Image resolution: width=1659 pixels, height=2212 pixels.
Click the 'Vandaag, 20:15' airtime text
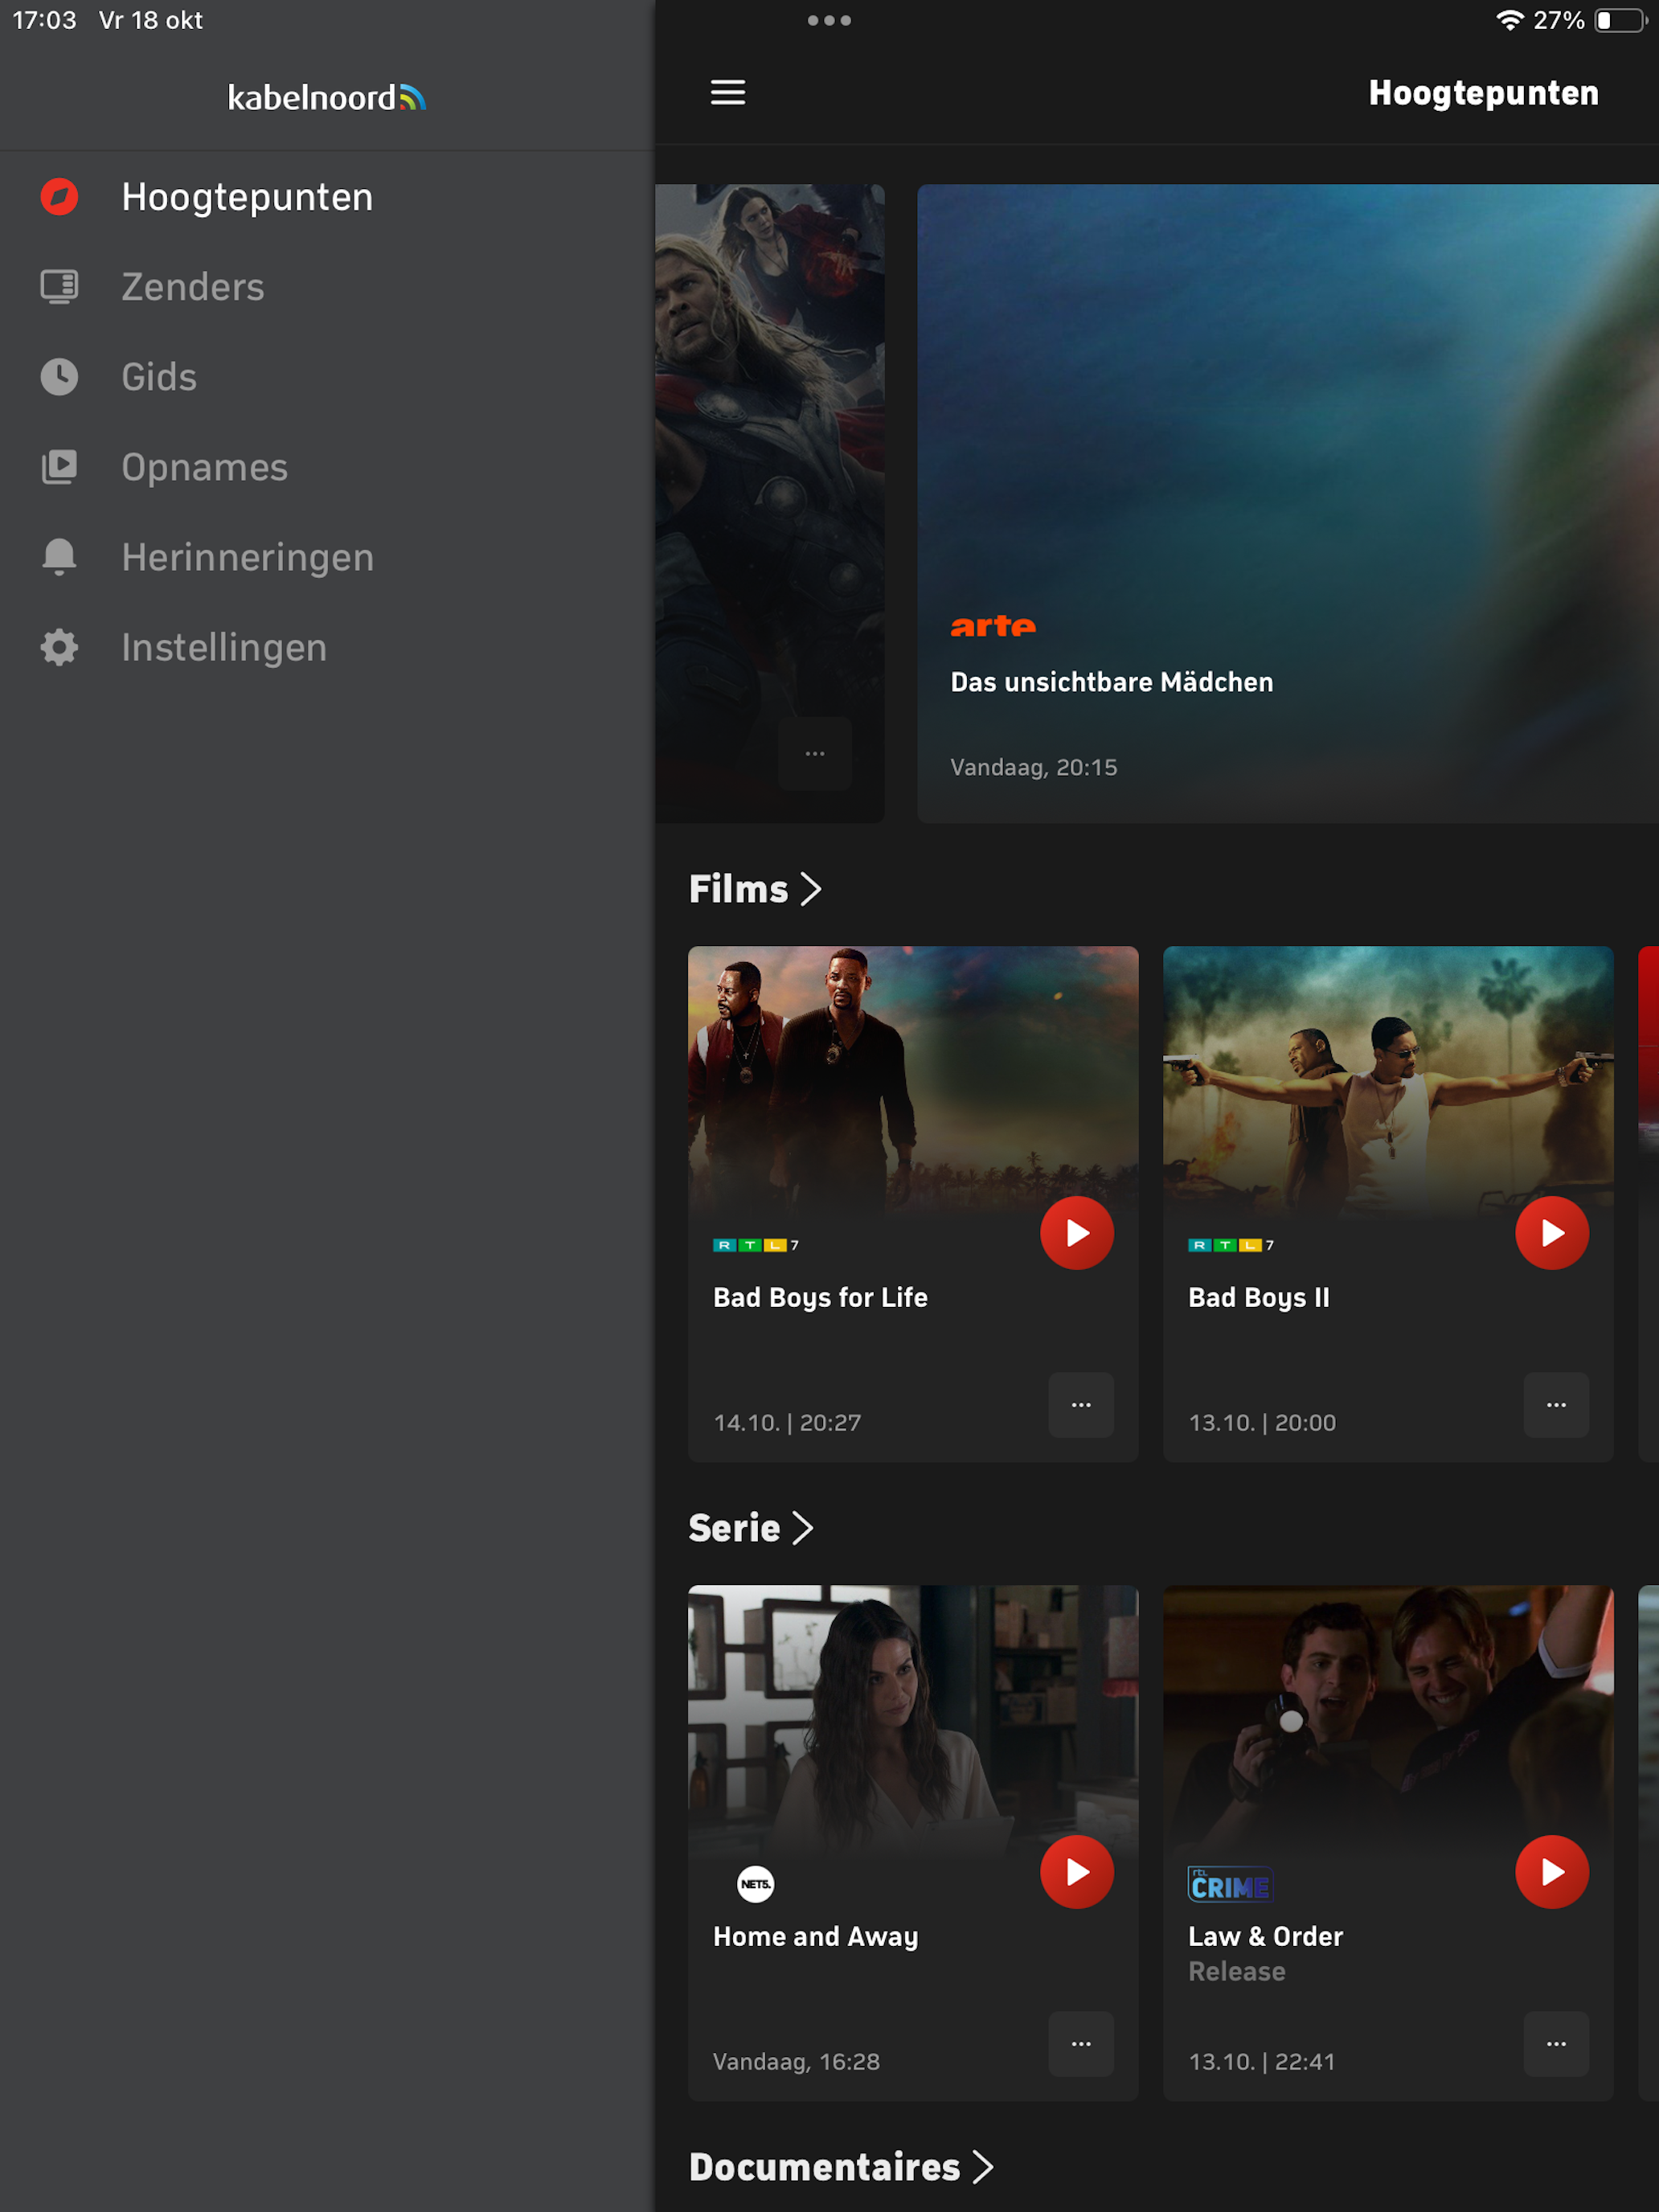[x=1033, y=767]
